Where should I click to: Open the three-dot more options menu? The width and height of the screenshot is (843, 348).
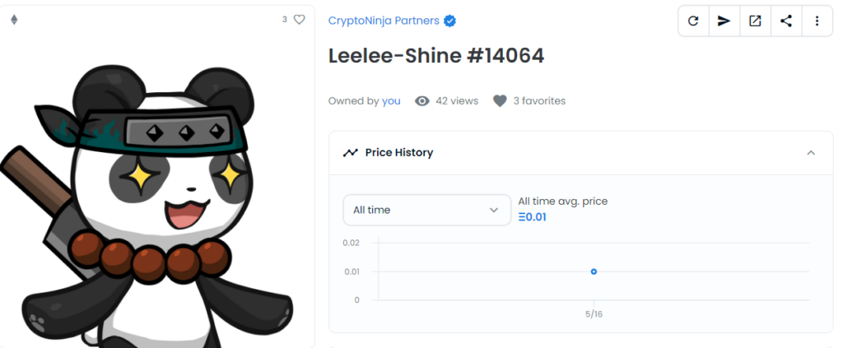(x=817, y=21)
